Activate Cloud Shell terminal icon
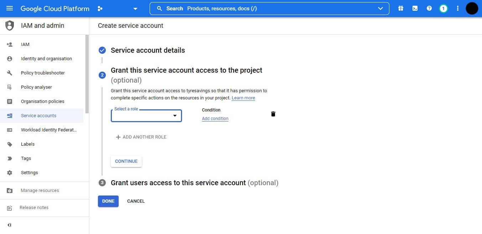This screenshot has width=482, height=234. tap(415, 9)
